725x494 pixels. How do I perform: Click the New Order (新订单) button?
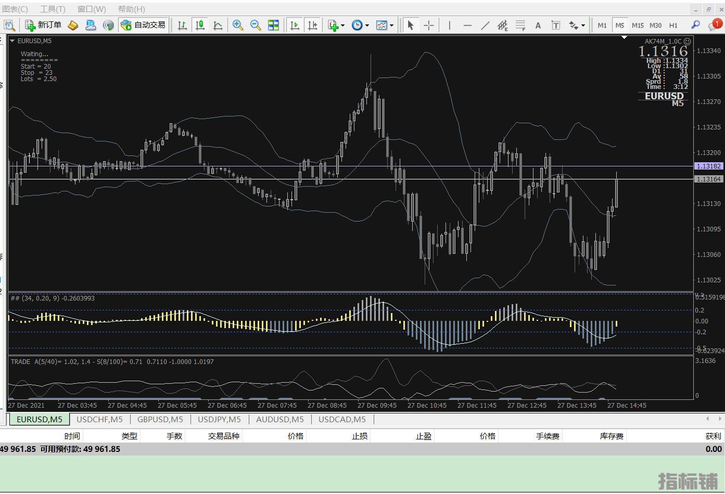[x=43, y=25]
